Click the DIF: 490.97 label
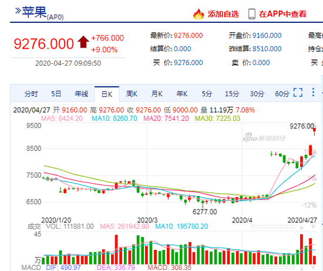323x271 pixels. (x=63, y=267)
